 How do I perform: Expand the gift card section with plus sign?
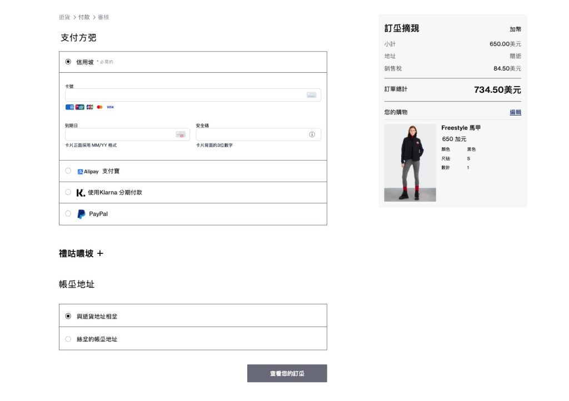pos(100,254)
